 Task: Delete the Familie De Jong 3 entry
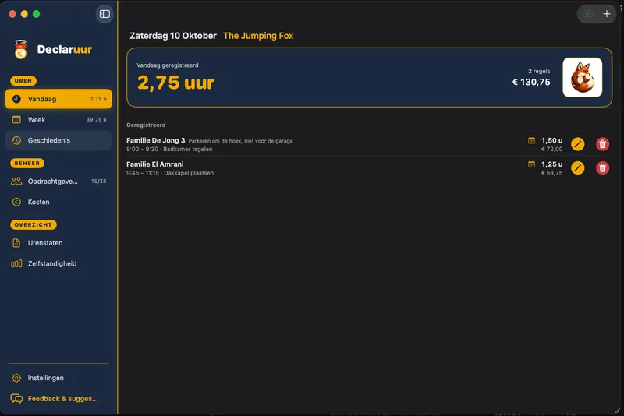(x=602, y=144)
